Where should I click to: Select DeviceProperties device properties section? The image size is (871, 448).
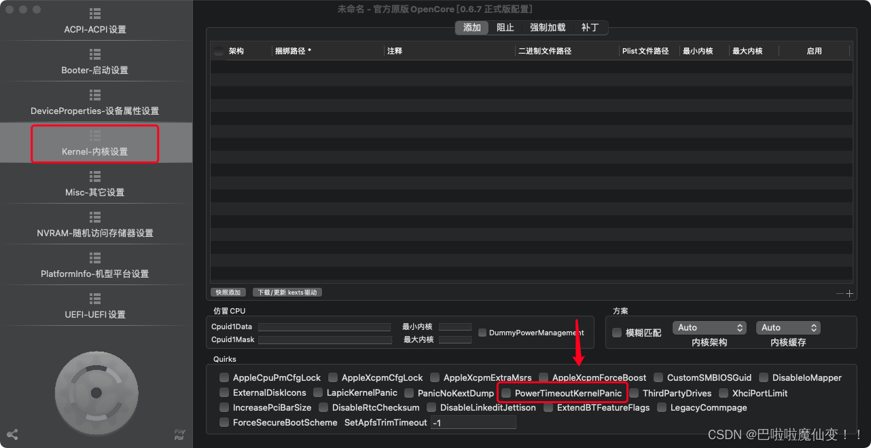pos(95,102)
